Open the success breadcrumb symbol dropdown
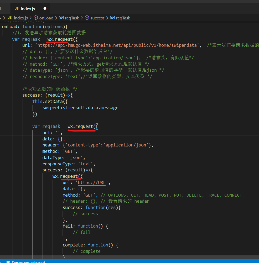The image size is (259, 263). point(97,18)
